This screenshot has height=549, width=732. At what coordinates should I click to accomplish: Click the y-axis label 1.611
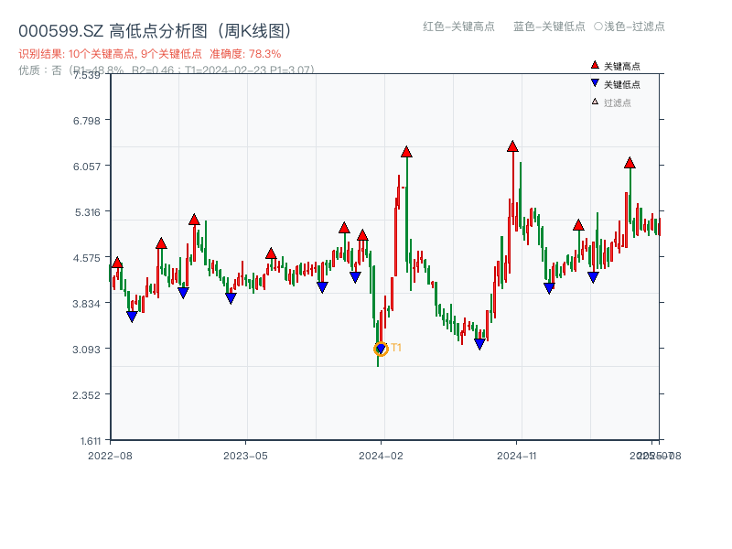90,441
